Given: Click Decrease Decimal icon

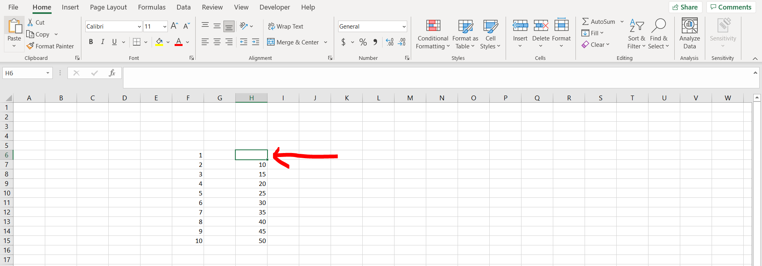Looking at the screenshot, I should point(402,42).
